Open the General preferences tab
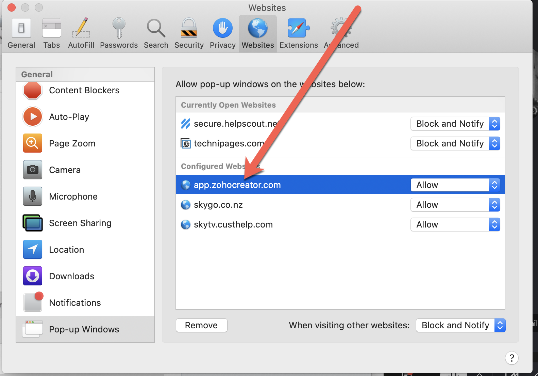This screenshot has height=376, width=538. (21, 33)
